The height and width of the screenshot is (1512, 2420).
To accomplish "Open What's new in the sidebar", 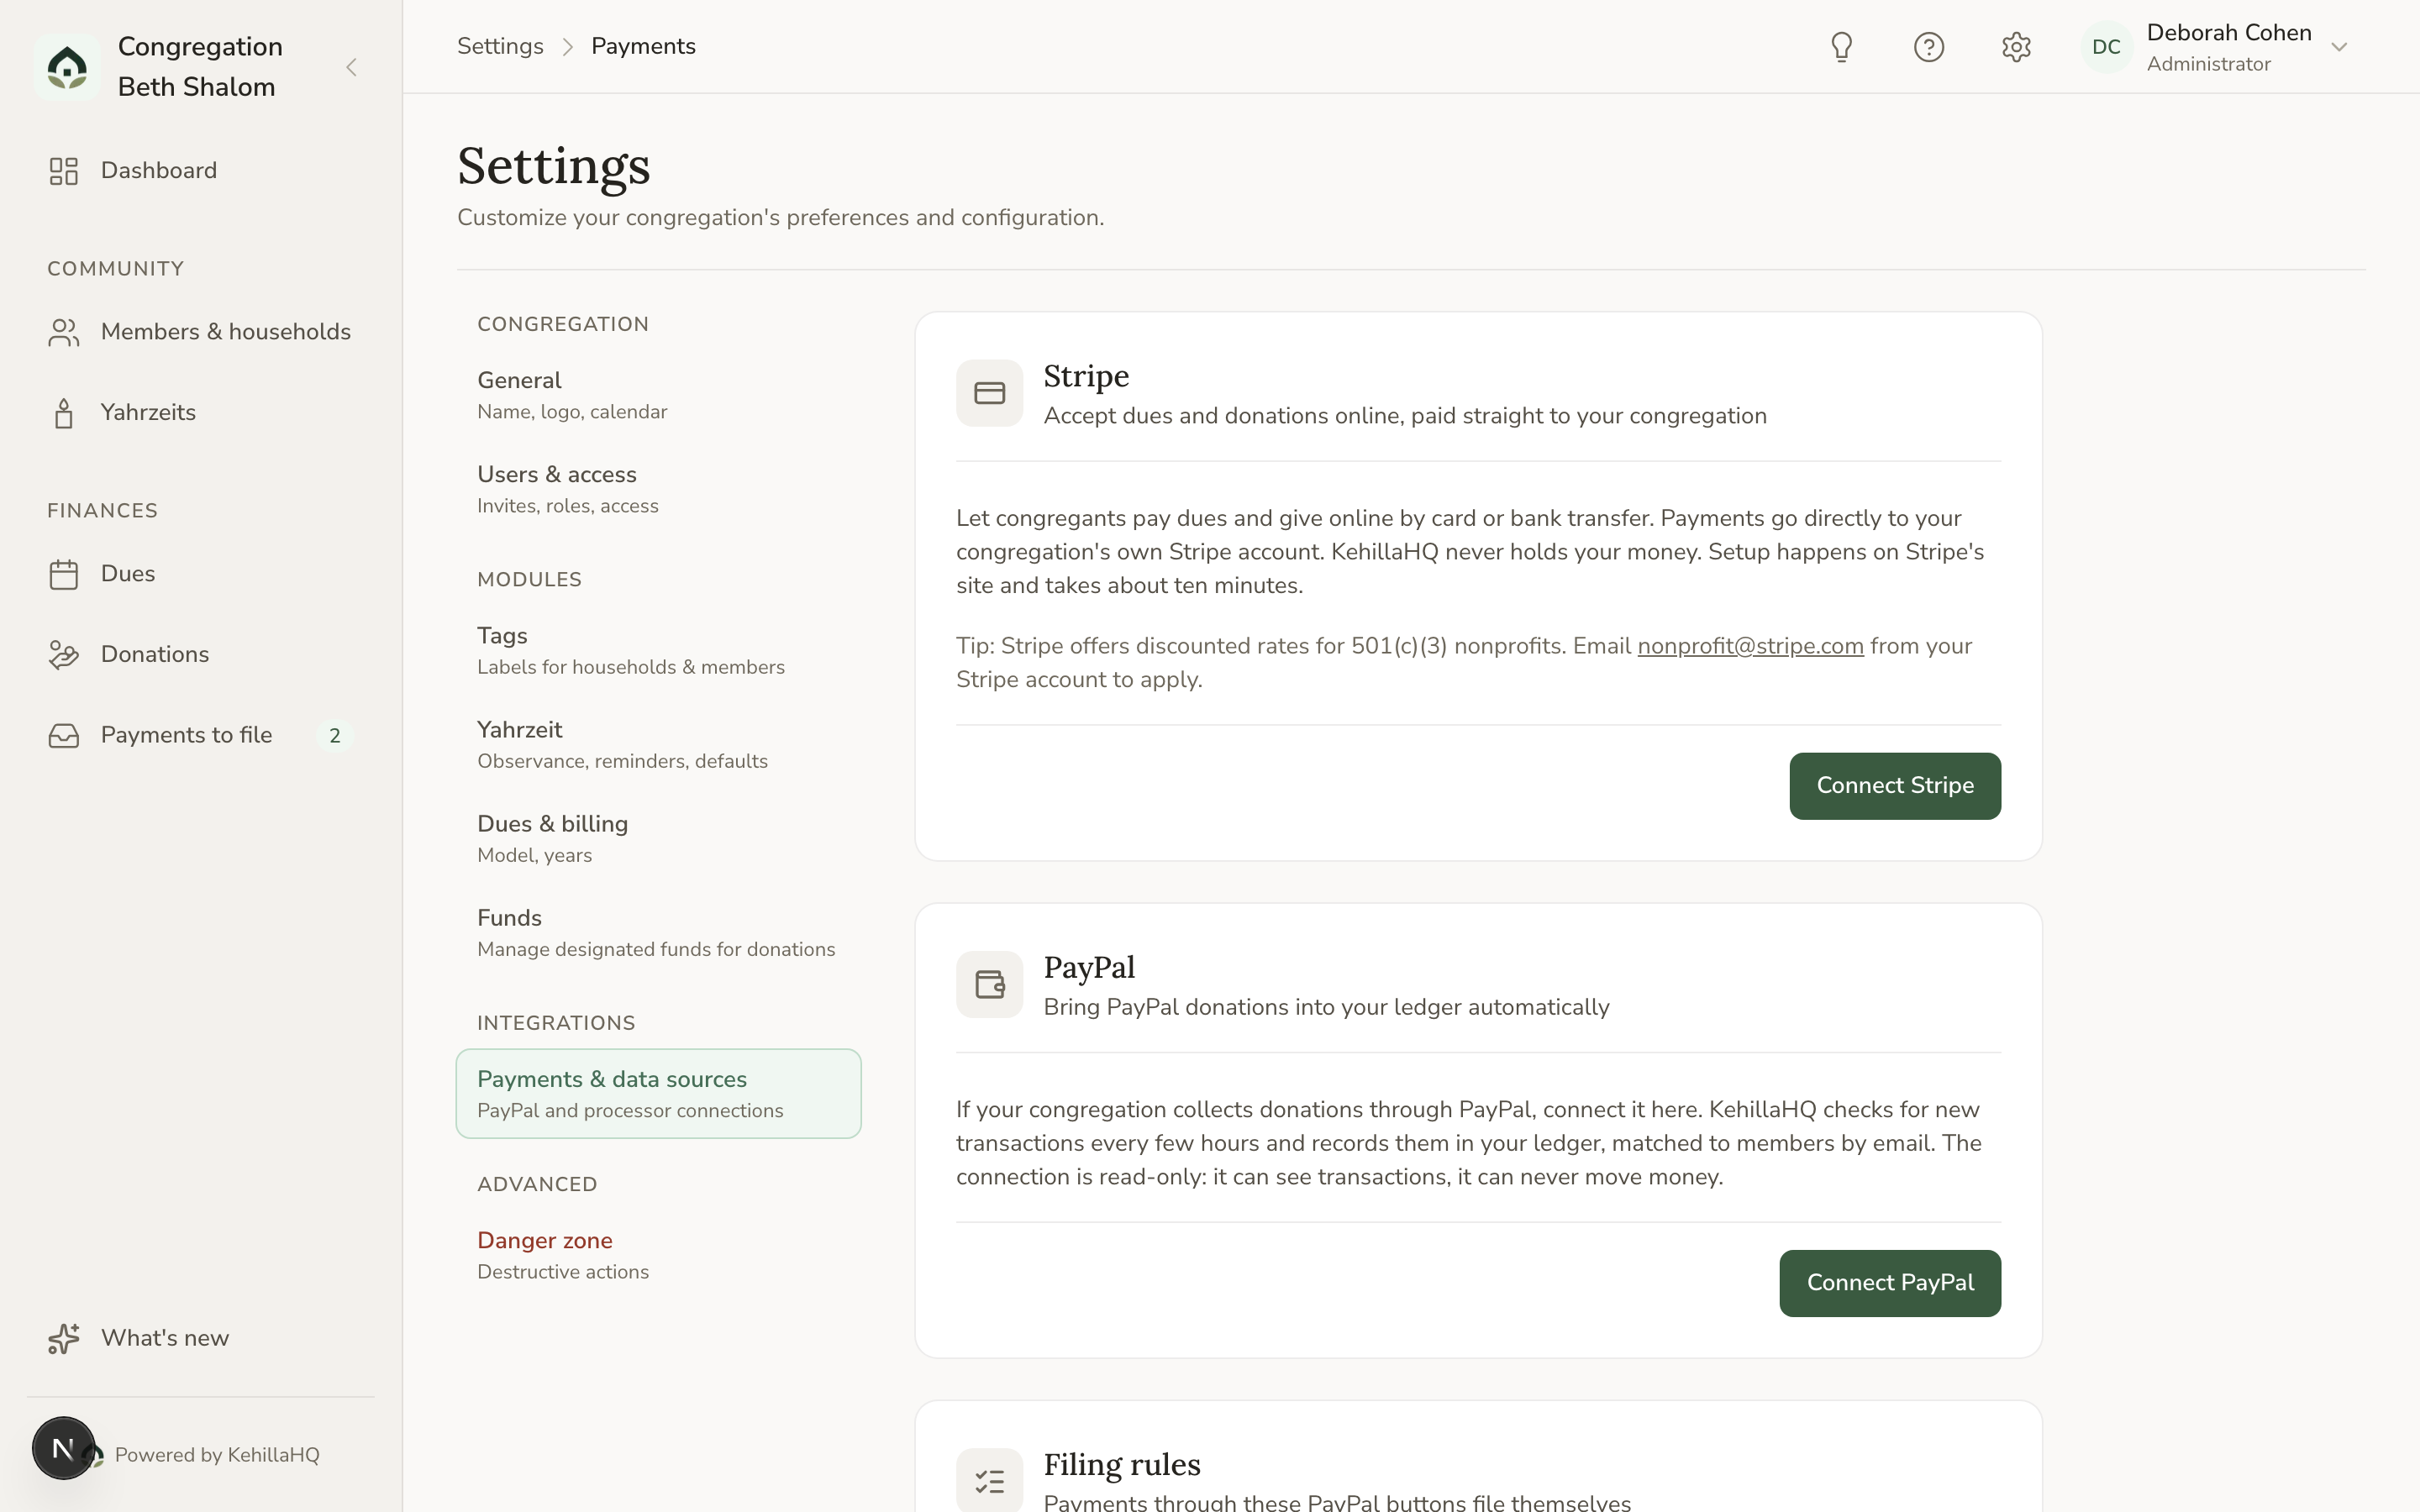I will point(200,1339).
